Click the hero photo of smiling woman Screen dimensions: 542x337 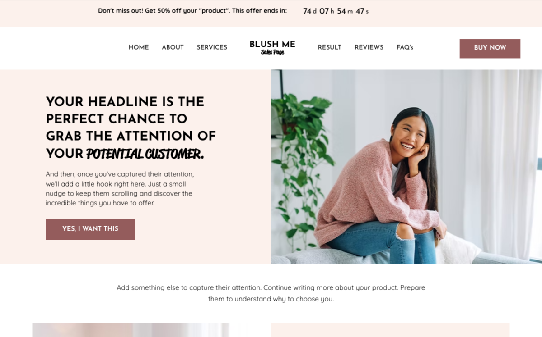(406, 167)
